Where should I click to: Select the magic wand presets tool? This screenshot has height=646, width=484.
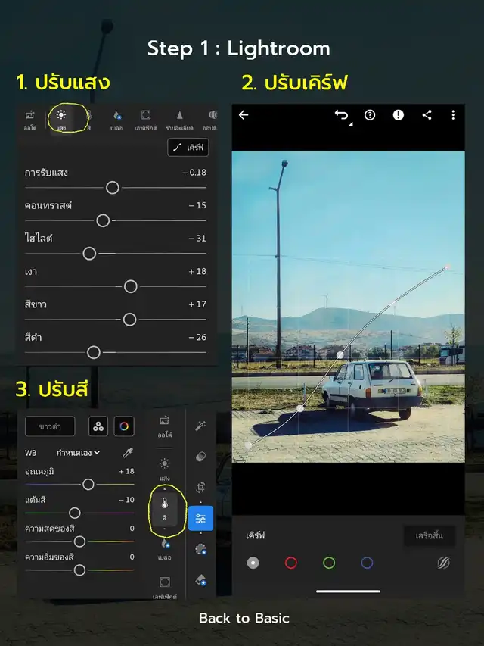coord(201,427)
